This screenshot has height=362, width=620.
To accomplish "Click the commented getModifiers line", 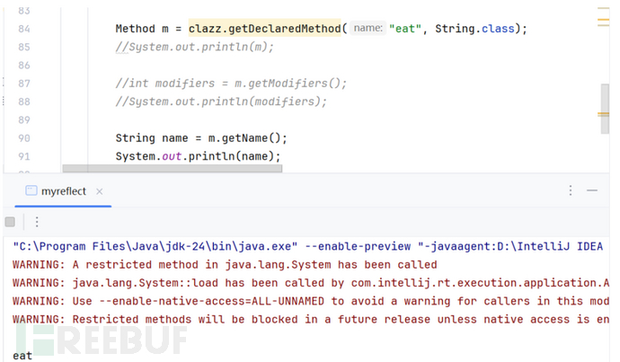I will click(231, 83).
